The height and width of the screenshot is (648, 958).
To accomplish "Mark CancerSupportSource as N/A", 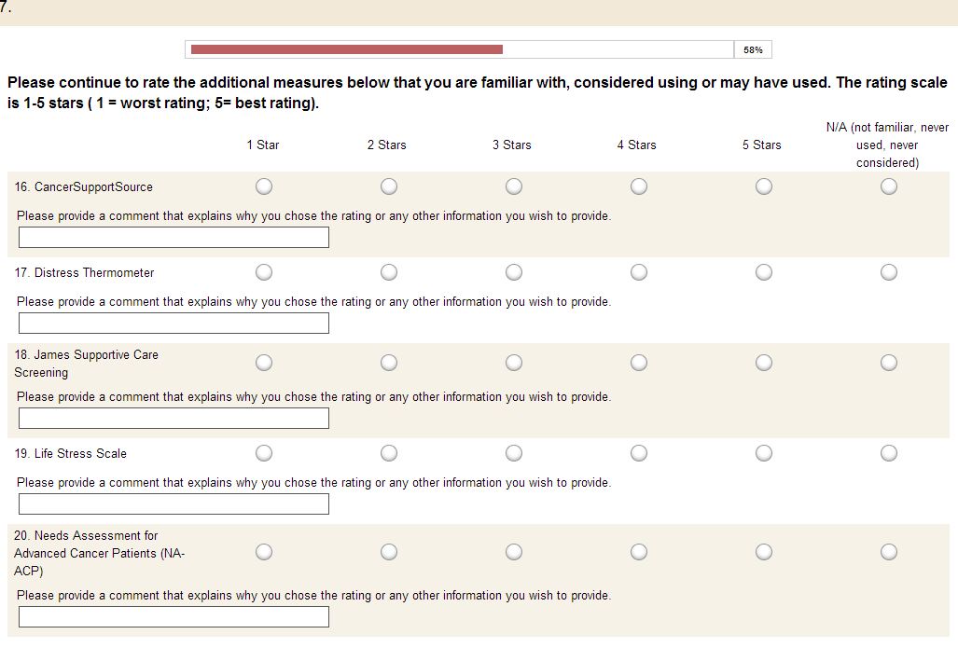I will [889, 186].
